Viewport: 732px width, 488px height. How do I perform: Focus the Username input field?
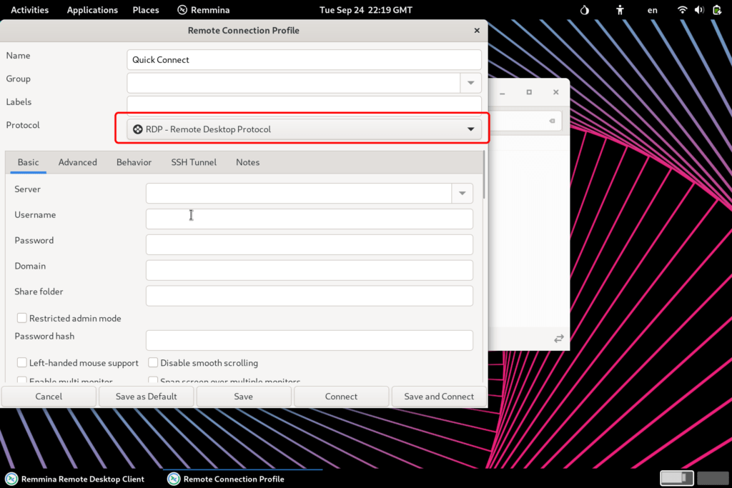click(309, 219)
